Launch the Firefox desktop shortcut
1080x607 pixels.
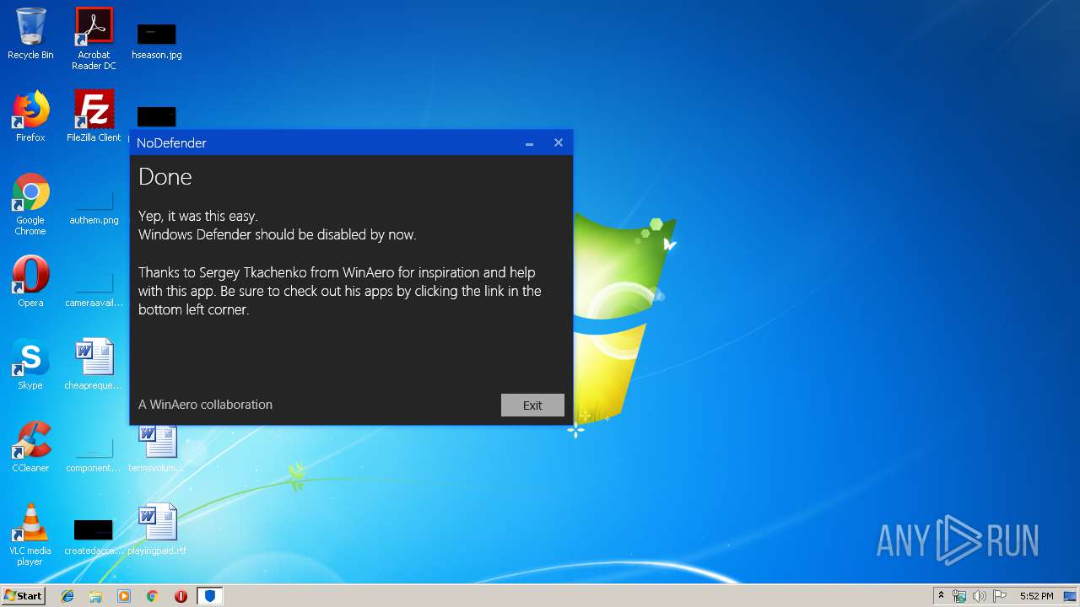[30, 116]
